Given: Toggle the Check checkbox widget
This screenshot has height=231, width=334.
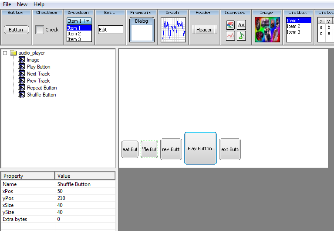Looking at the screenshot, I should 40,30.
